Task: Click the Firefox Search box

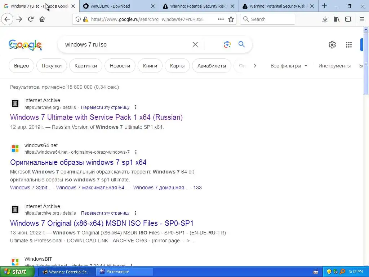Action: coord(267,19)
